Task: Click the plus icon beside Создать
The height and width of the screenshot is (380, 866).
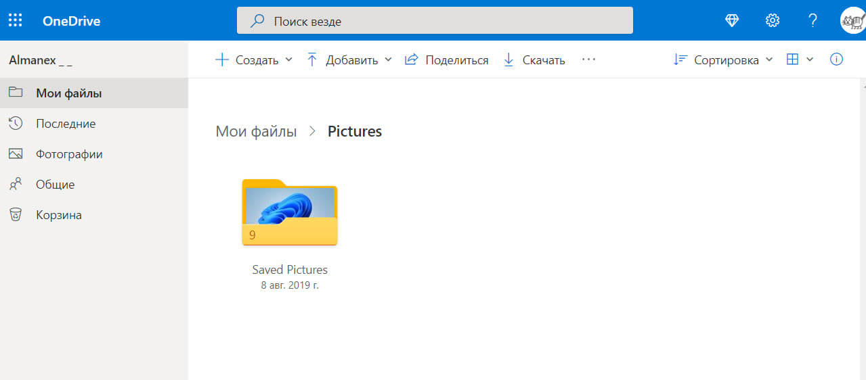Action: (x=222, y=60)
